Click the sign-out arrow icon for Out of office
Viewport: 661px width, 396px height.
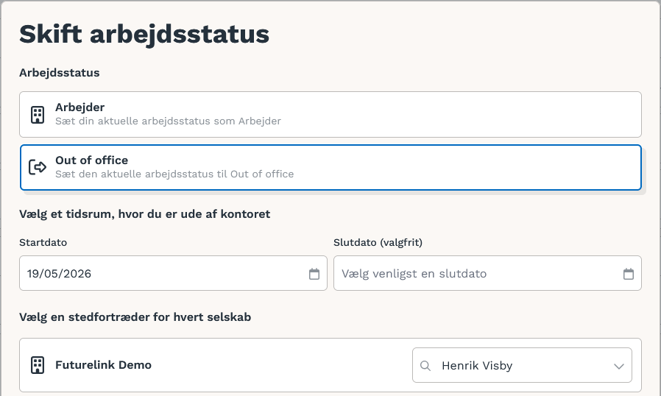38,167
